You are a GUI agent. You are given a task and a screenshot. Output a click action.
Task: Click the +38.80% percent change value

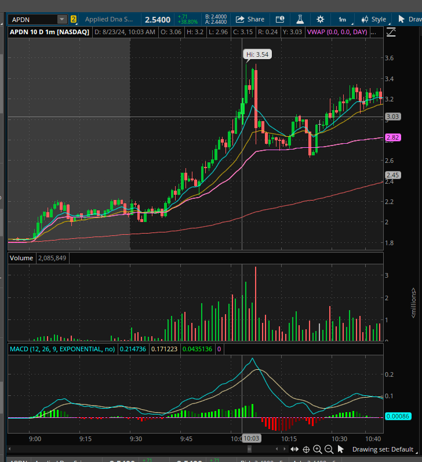coord(188,22)
